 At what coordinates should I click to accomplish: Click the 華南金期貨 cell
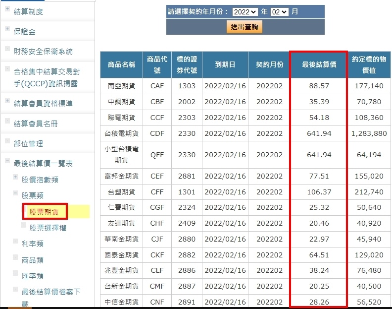point(121,239)
